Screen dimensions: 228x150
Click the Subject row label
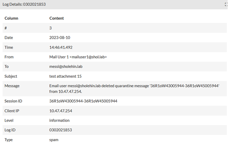11,76
